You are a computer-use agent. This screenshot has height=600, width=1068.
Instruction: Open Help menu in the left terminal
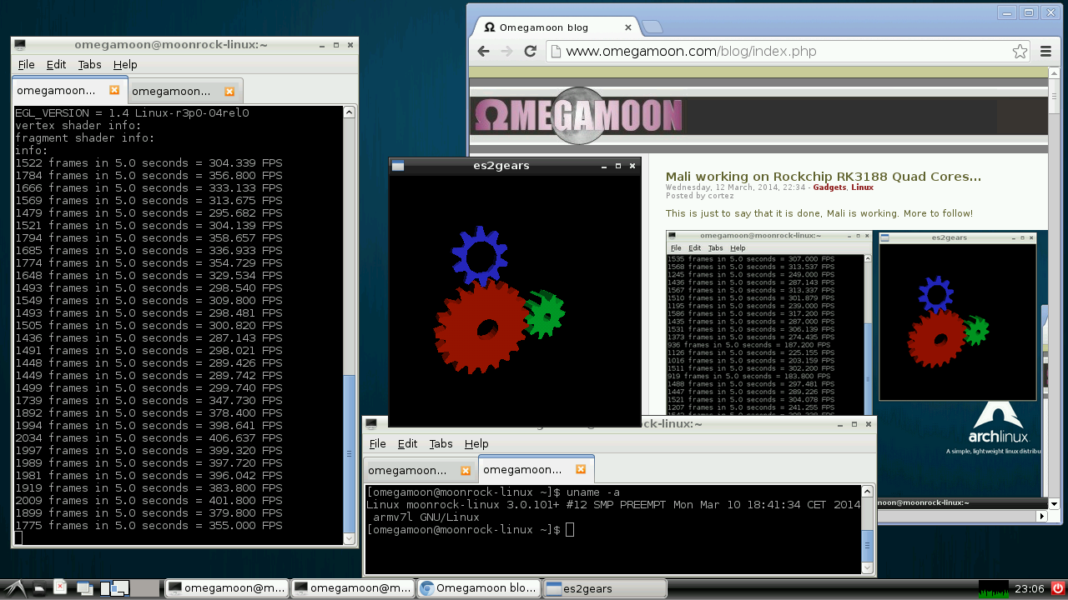(x=125, y=64)
